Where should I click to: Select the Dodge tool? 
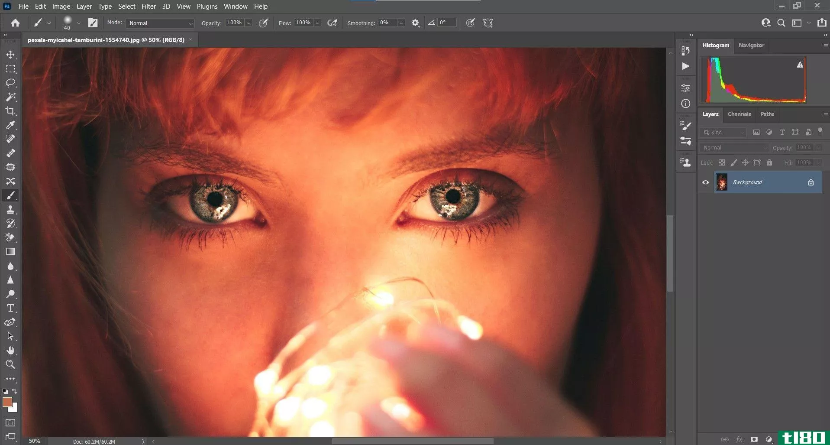point(10,294)
